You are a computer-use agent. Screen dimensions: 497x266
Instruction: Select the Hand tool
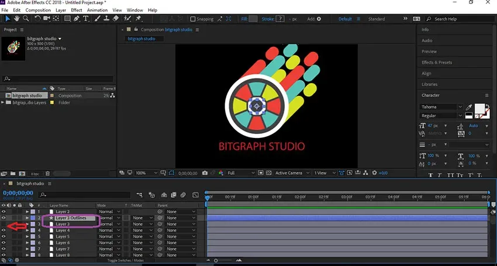(x=16, y=19)
